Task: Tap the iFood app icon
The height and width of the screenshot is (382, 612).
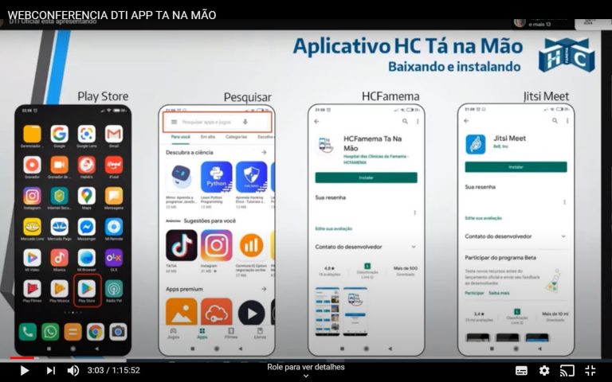Action: point(114,165)
